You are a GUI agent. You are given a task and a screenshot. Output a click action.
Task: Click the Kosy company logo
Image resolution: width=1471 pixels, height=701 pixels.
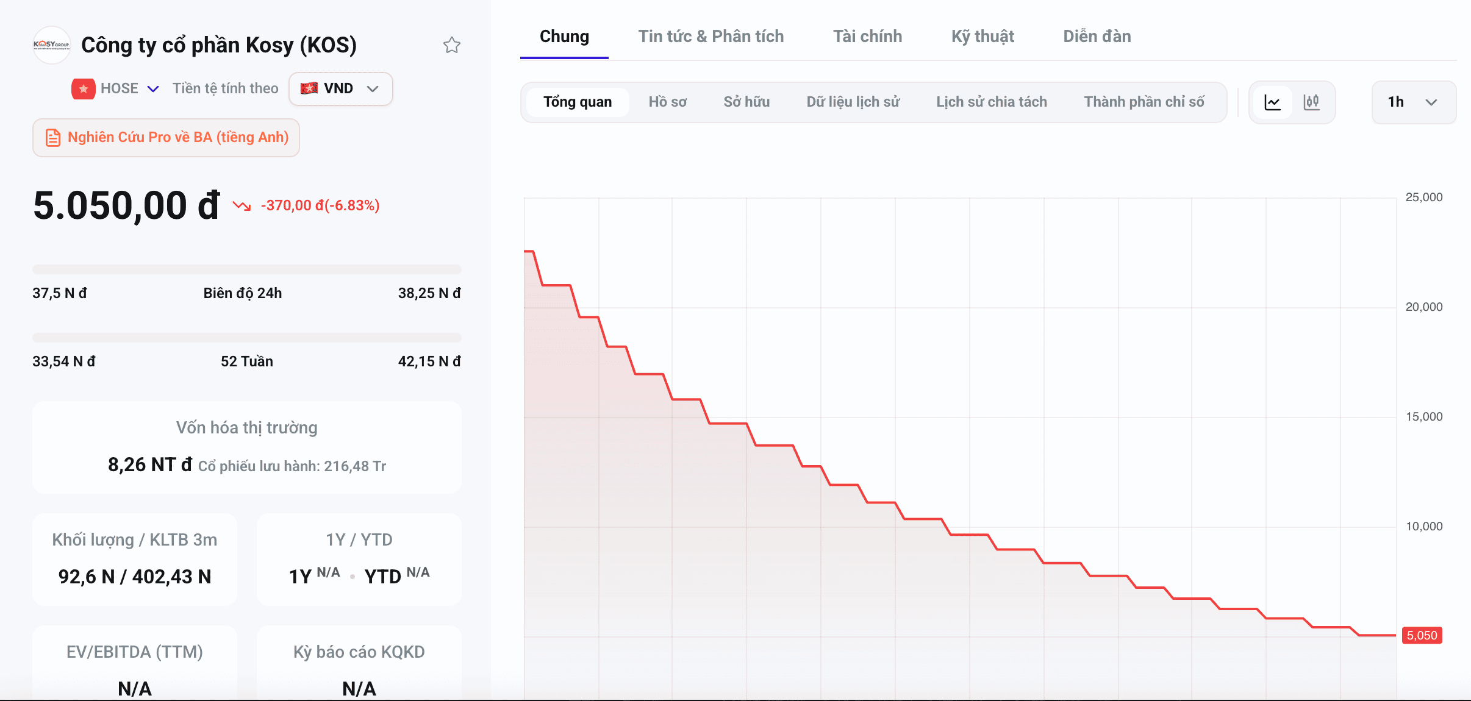[x=52, y=45]
